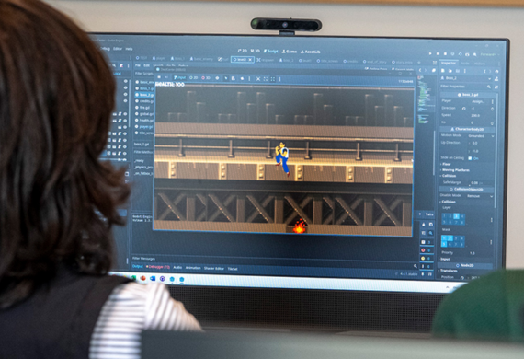Close the level2 scene tab

point(250,60)
